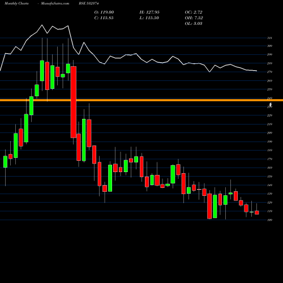The height and width of the screenshot is (283, 283).
Task: Click the 'OL: 3.03' reading
Action: 194,23
